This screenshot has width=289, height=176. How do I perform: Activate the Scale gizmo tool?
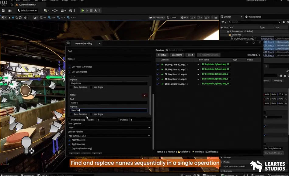pyautogui.click(x=20, y=18)
